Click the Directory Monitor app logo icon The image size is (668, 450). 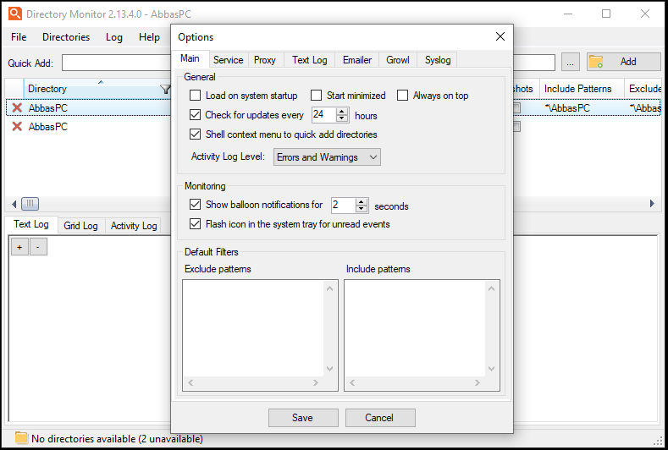[x=15, y=14]
